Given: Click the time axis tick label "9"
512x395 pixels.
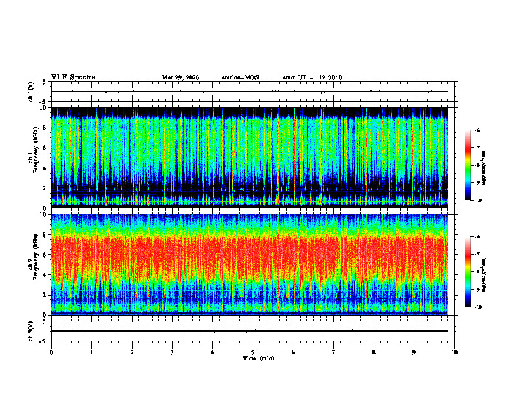Looking at the screenshot, I should (x=414, y=352).
